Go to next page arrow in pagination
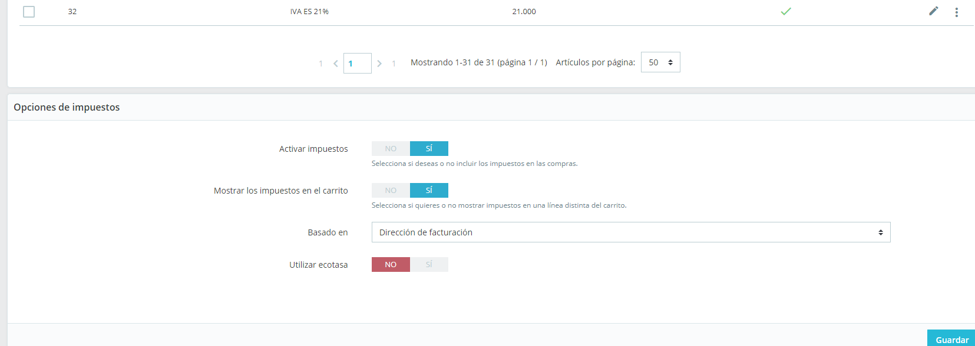 coord(379,64)
